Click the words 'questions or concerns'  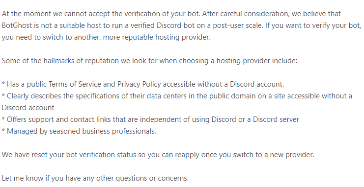[x=152, y=179]
